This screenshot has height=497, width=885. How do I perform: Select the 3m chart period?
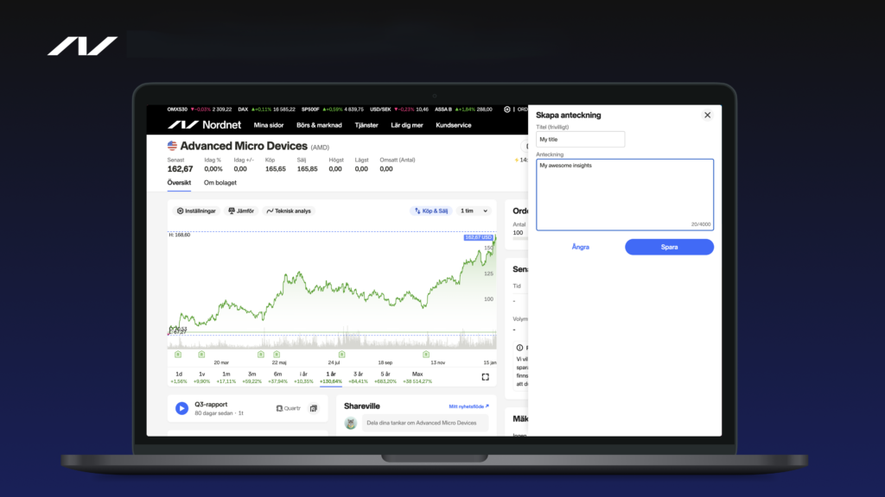click(251, 378)
